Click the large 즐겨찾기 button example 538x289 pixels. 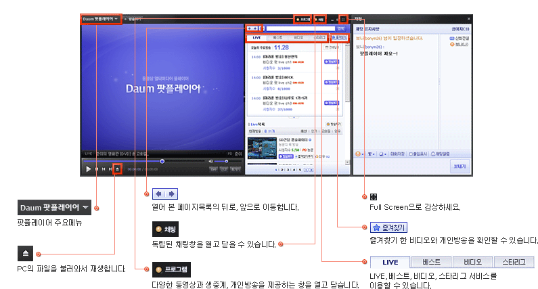[x=388, y=227]
